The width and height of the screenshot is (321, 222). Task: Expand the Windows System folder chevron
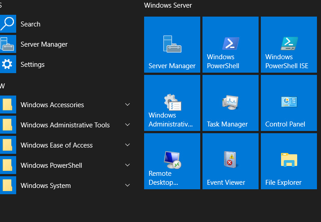click(128, 185)
